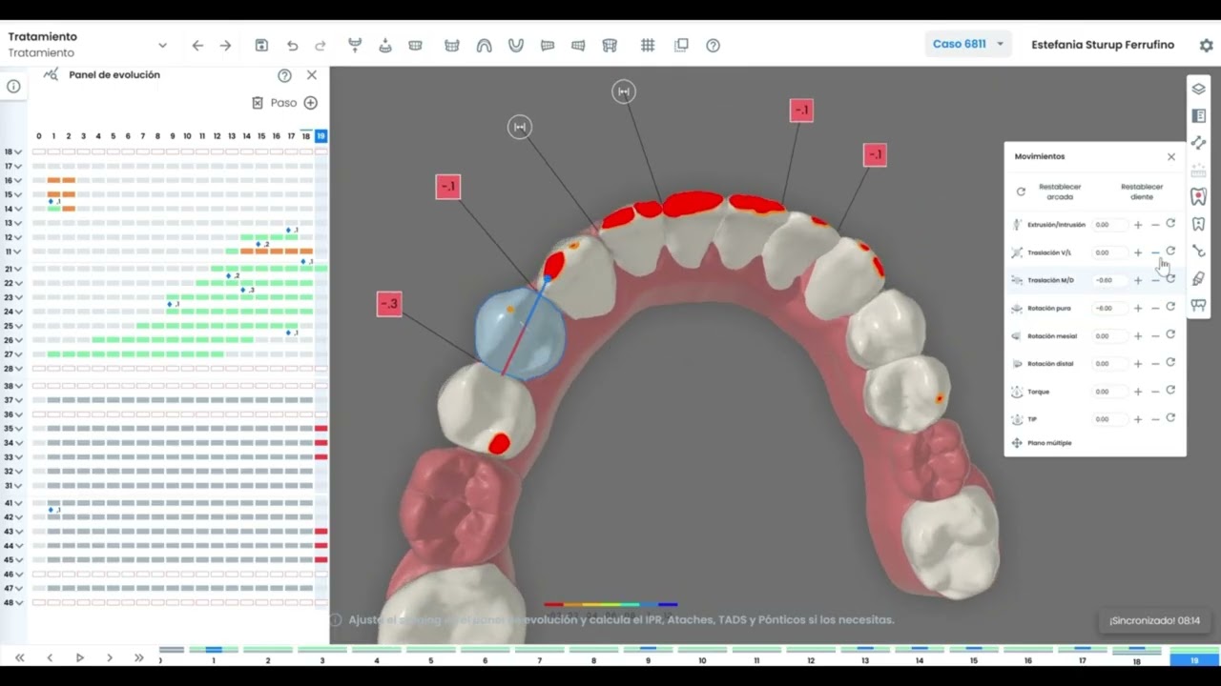Expand tooth 48 row chevron
Screen dimensions: 1221x686
click(18, 602)
